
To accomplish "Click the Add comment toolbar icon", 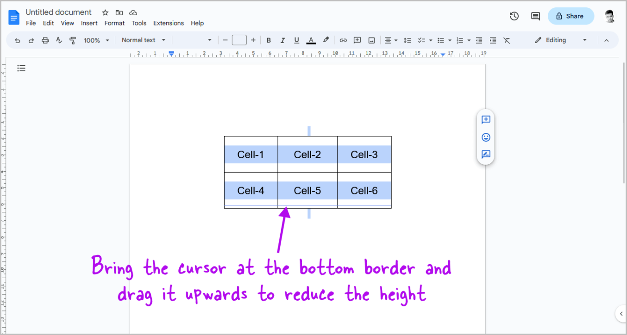I will (x=357, y=40).
